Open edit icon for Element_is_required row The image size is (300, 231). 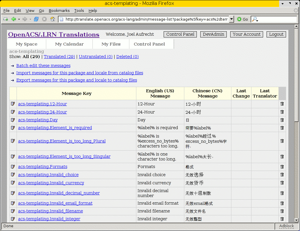click(x=13, y=128)
